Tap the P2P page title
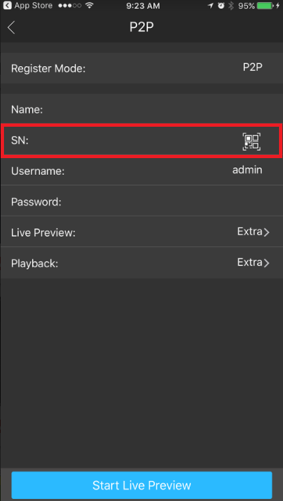Image resolution: width=283 pixels, height=501 pixels. [142, 27]
